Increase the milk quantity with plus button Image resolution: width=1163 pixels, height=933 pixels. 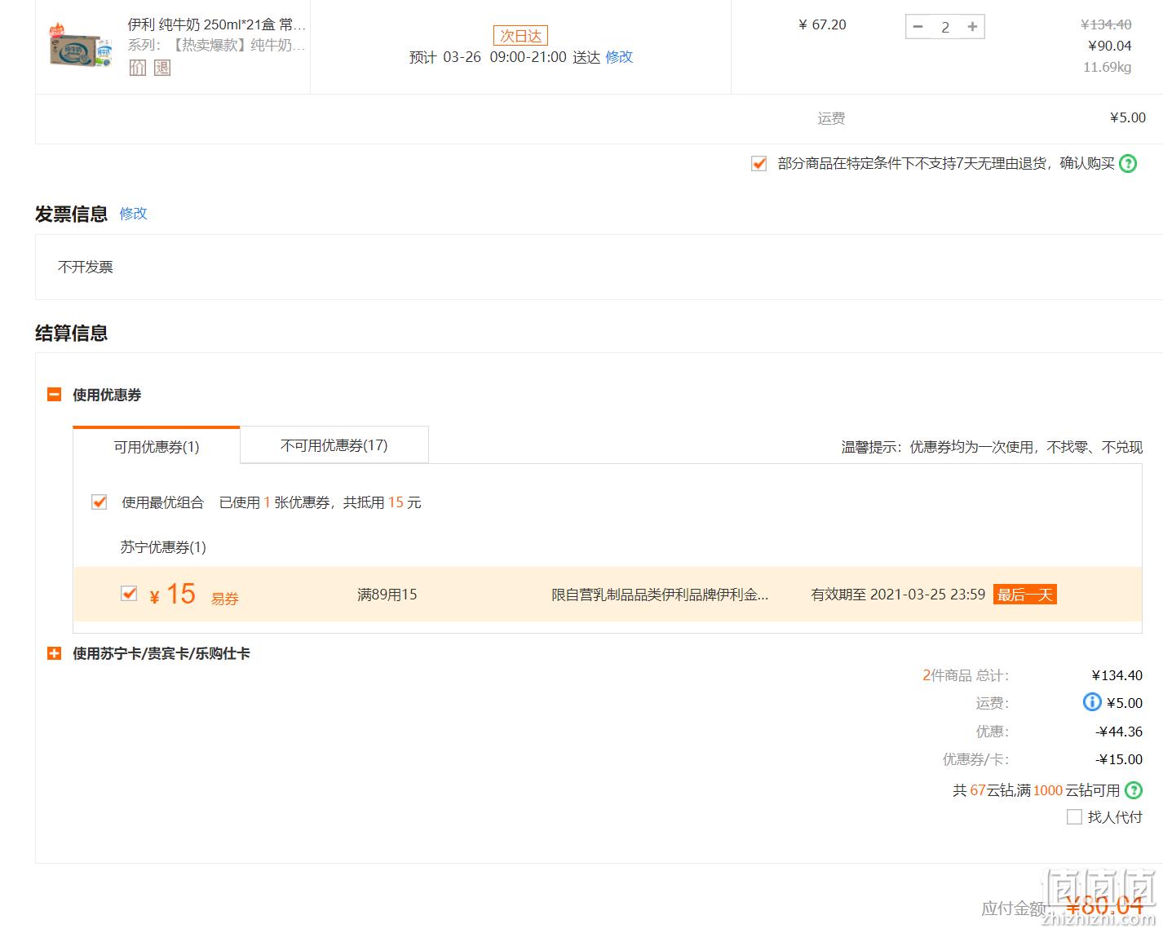coord(972,27)
